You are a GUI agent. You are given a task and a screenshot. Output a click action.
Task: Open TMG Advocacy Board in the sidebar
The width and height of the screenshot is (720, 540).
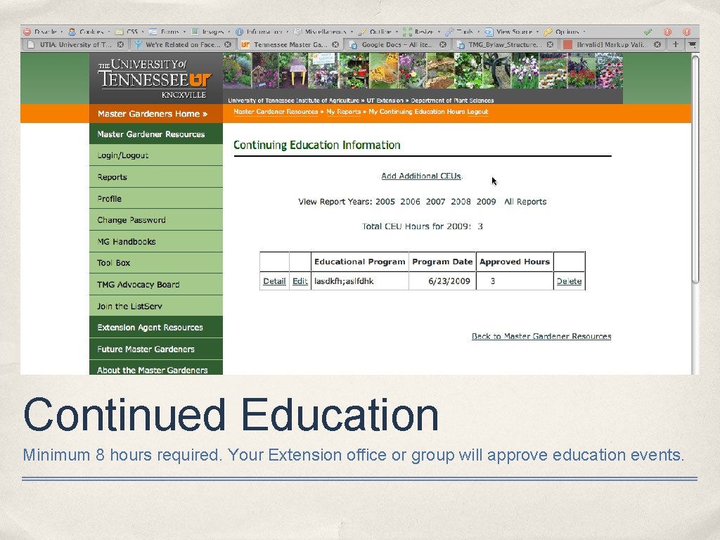[156, 284]
